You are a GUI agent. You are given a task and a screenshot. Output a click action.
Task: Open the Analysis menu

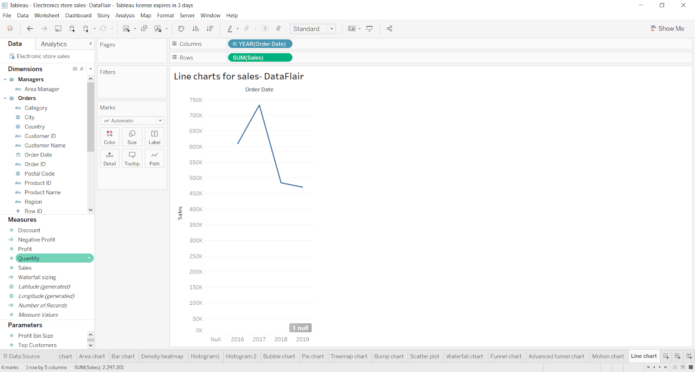coord(125,16)
